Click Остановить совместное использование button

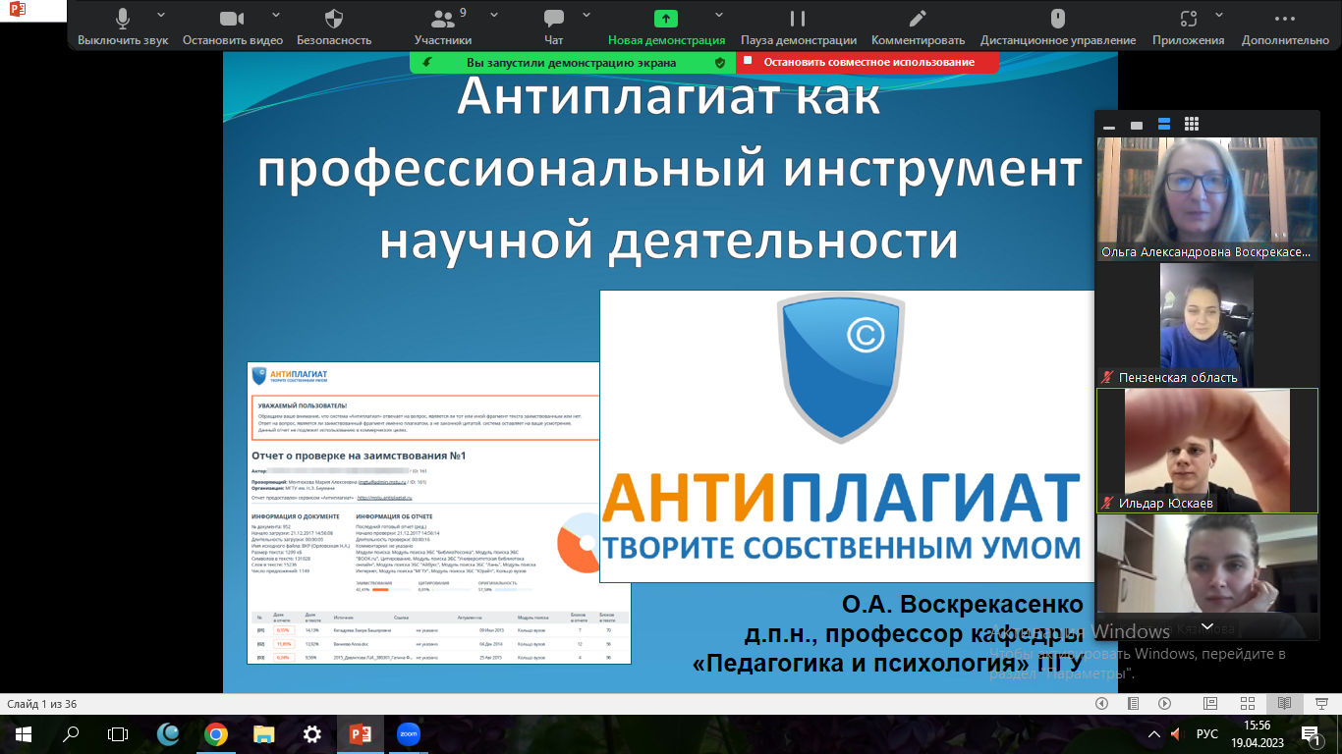tap(867, 62)
